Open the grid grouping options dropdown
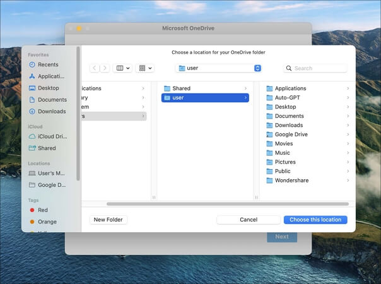The width and height of the screenshot is (381, 284). 144,68
